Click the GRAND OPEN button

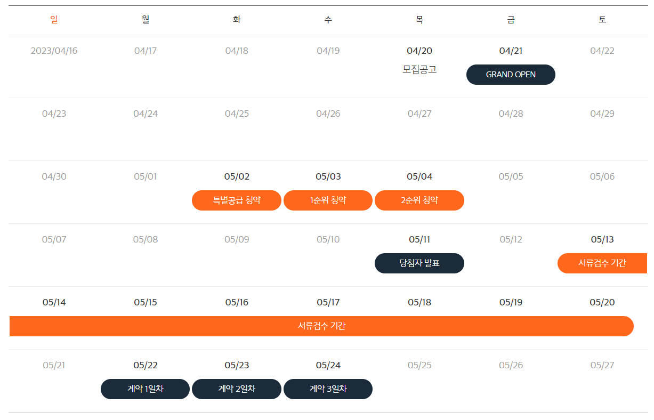click(510, 75)
